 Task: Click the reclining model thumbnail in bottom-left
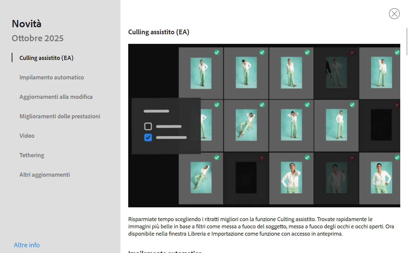point(201,177)
